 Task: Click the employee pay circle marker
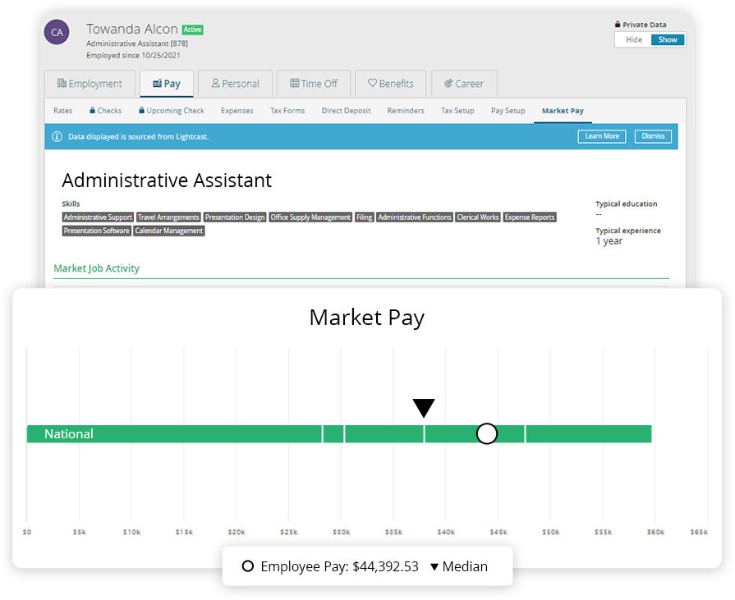click(x=487, y=433)
